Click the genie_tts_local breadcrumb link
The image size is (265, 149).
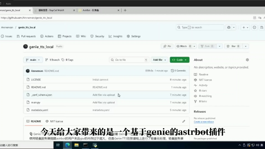[27, 27]
